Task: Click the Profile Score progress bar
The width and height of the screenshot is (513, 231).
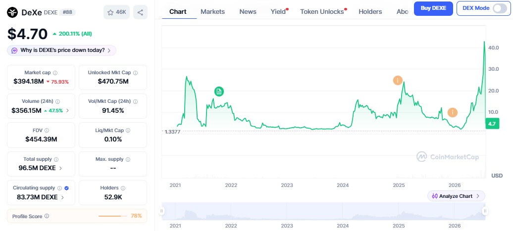Action: pos(113,216)
